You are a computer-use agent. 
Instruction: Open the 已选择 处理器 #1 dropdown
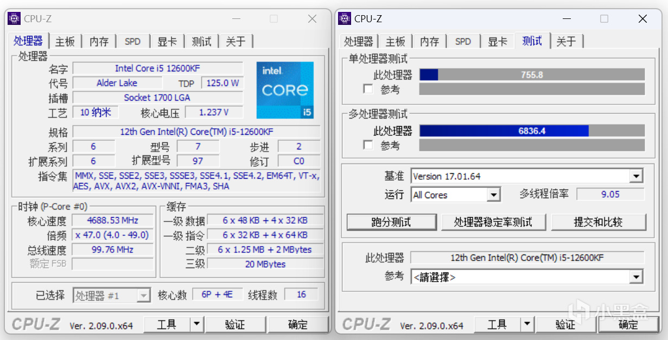pos(144,296)
